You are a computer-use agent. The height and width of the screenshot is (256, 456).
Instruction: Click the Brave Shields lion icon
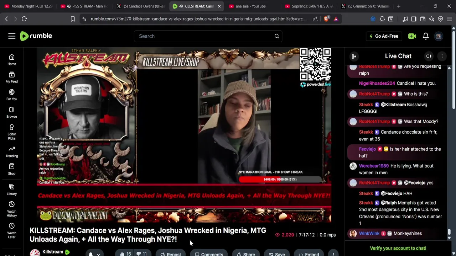tap(326, 19)
